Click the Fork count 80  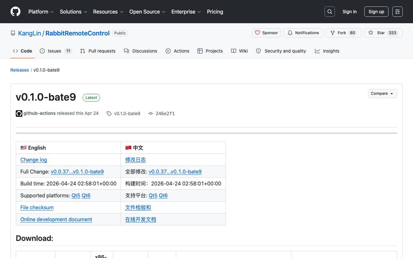tap(353, 33)
